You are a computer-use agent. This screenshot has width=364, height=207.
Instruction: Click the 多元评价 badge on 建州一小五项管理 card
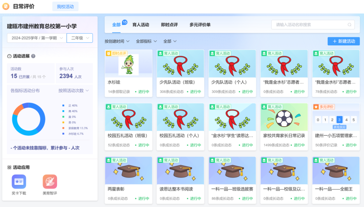326,107
